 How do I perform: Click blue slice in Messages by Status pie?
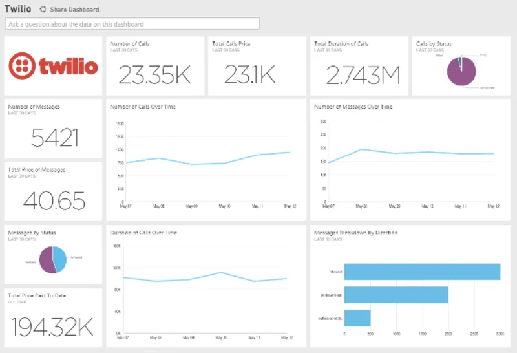tap(59, 258)
